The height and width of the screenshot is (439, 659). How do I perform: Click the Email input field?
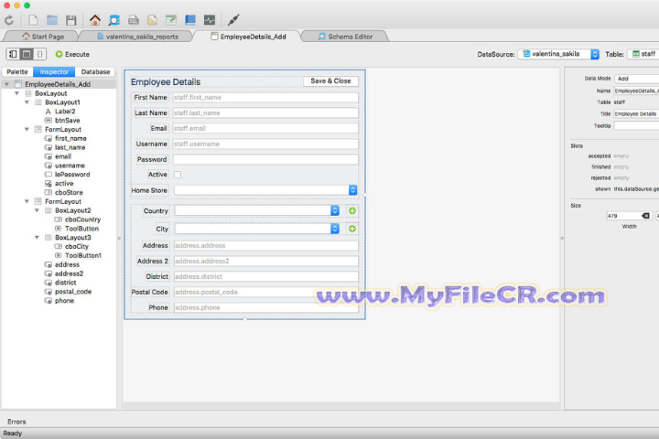tap(265, 129)
